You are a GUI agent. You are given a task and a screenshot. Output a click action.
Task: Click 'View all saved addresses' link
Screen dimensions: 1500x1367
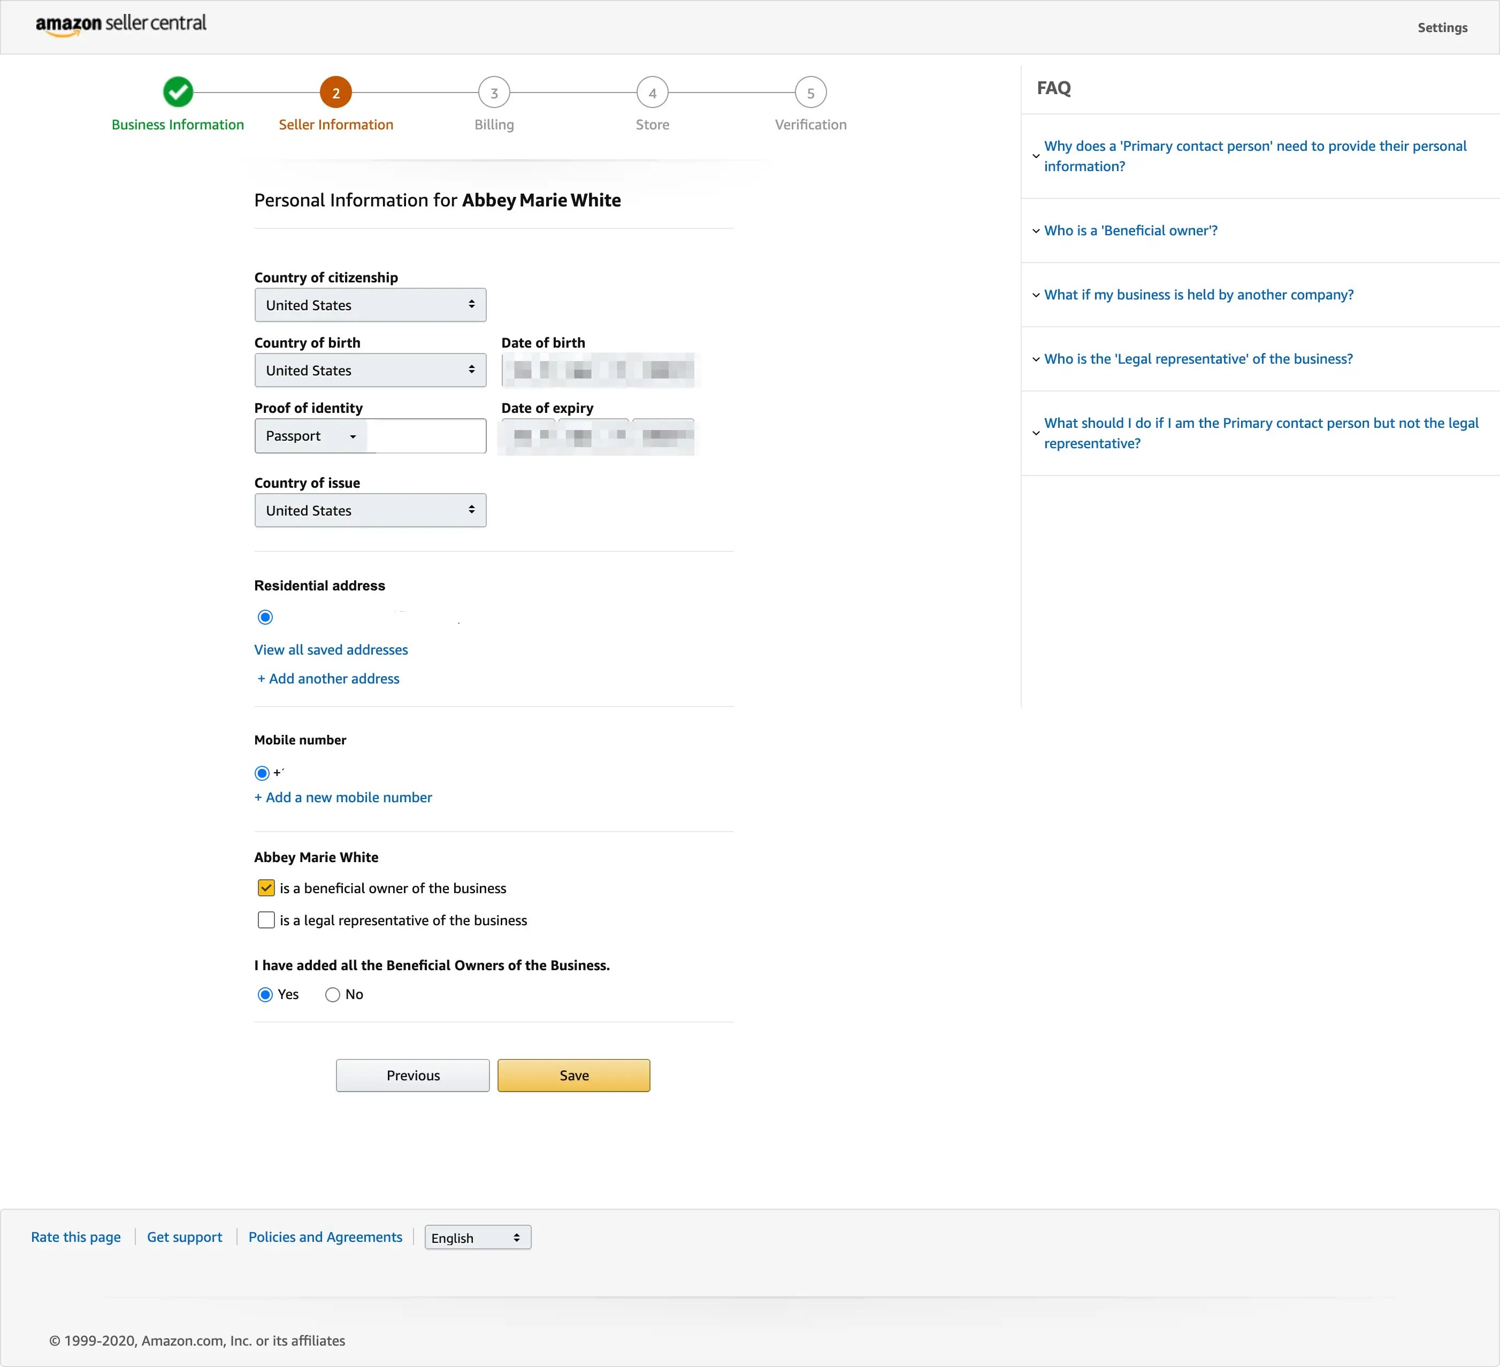pyautogui.click(x=331, y=649)
